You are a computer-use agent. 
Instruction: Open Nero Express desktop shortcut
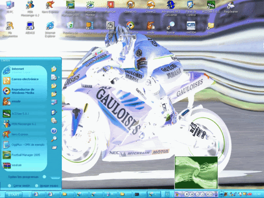point(50,7)
